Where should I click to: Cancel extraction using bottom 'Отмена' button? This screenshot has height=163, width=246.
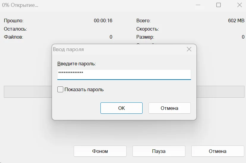pyautogui.click(x=217, y=151)
